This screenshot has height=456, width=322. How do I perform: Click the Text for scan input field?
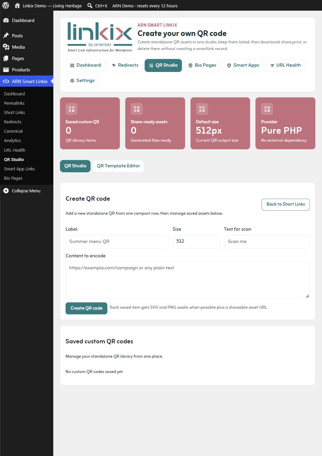[267, 242]
